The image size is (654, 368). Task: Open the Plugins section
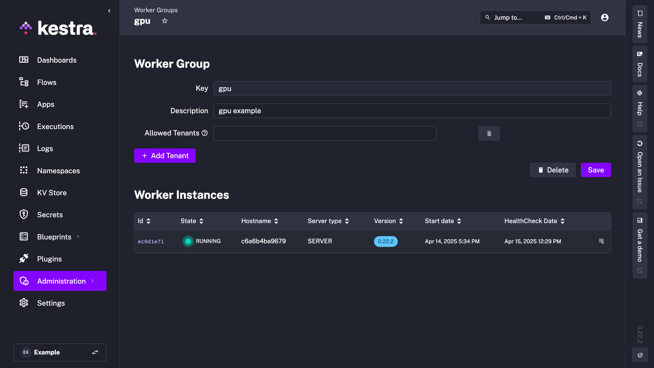coord(49,259)
